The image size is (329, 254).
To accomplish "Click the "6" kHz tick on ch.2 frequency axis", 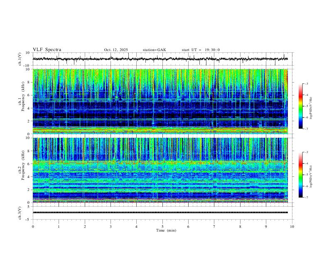I will tap(29, 164).
